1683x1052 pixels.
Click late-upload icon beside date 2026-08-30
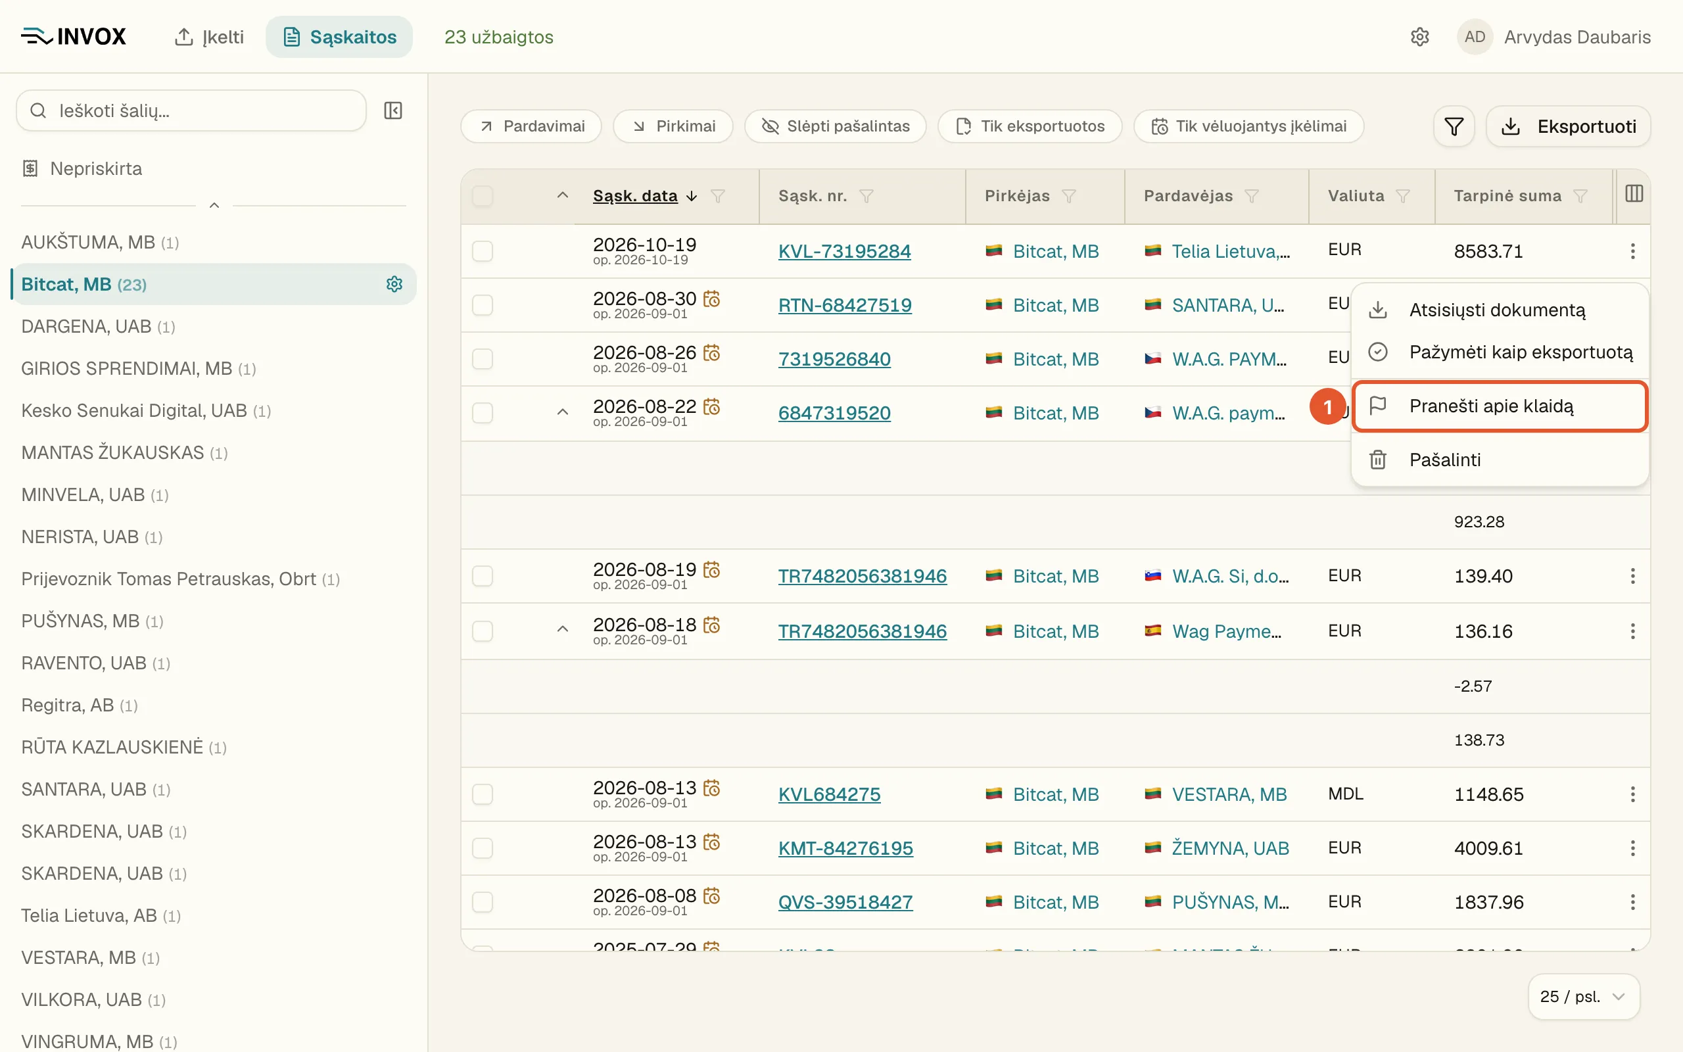[x=711, y=299]
